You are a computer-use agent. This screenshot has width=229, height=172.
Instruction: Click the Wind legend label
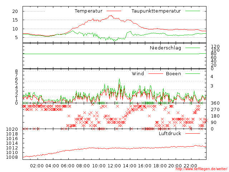(x=138, y=73)
